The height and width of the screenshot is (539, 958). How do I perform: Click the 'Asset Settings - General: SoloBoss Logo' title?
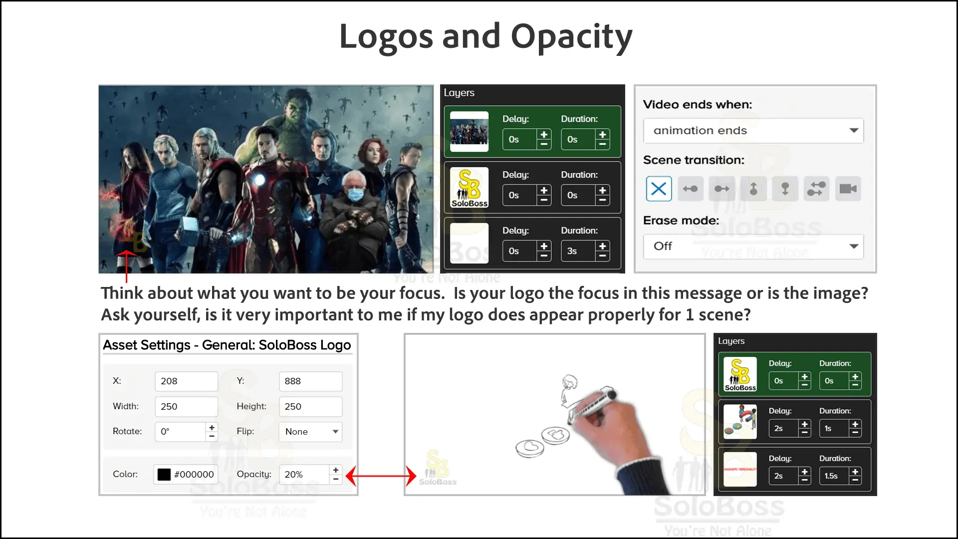click(x=227, y=345)
